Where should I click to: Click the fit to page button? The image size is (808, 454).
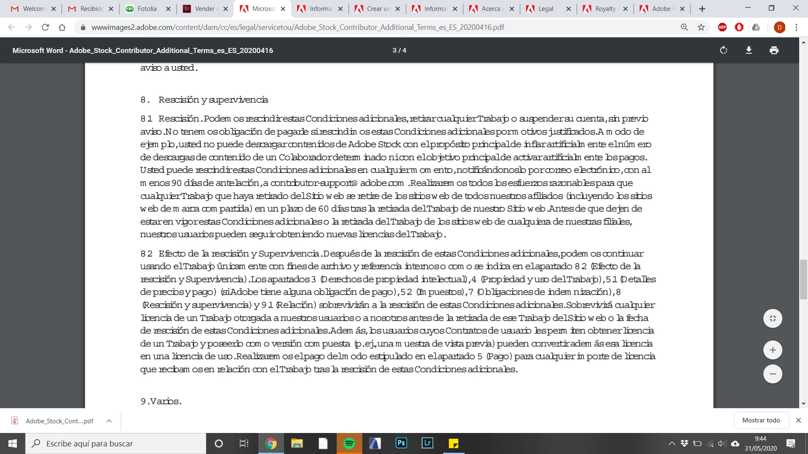coord(773,319)
